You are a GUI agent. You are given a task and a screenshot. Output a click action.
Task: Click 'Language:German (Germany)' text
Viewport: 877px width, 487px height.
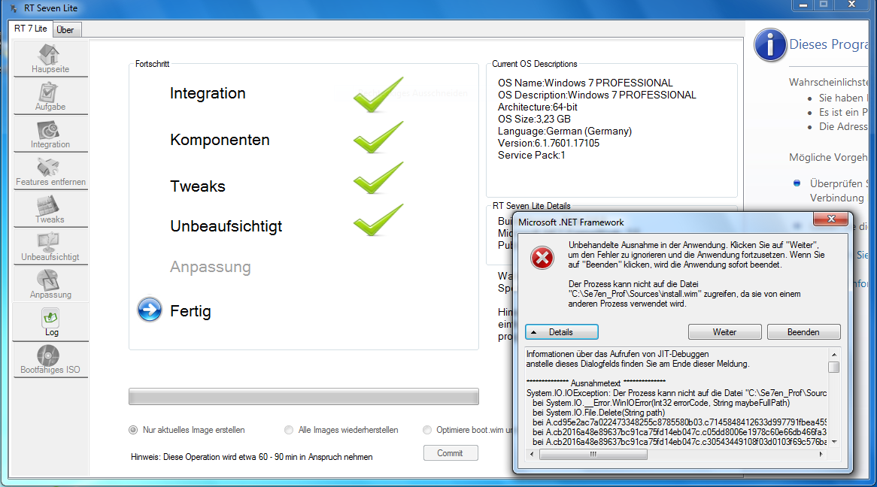(565, 132)
